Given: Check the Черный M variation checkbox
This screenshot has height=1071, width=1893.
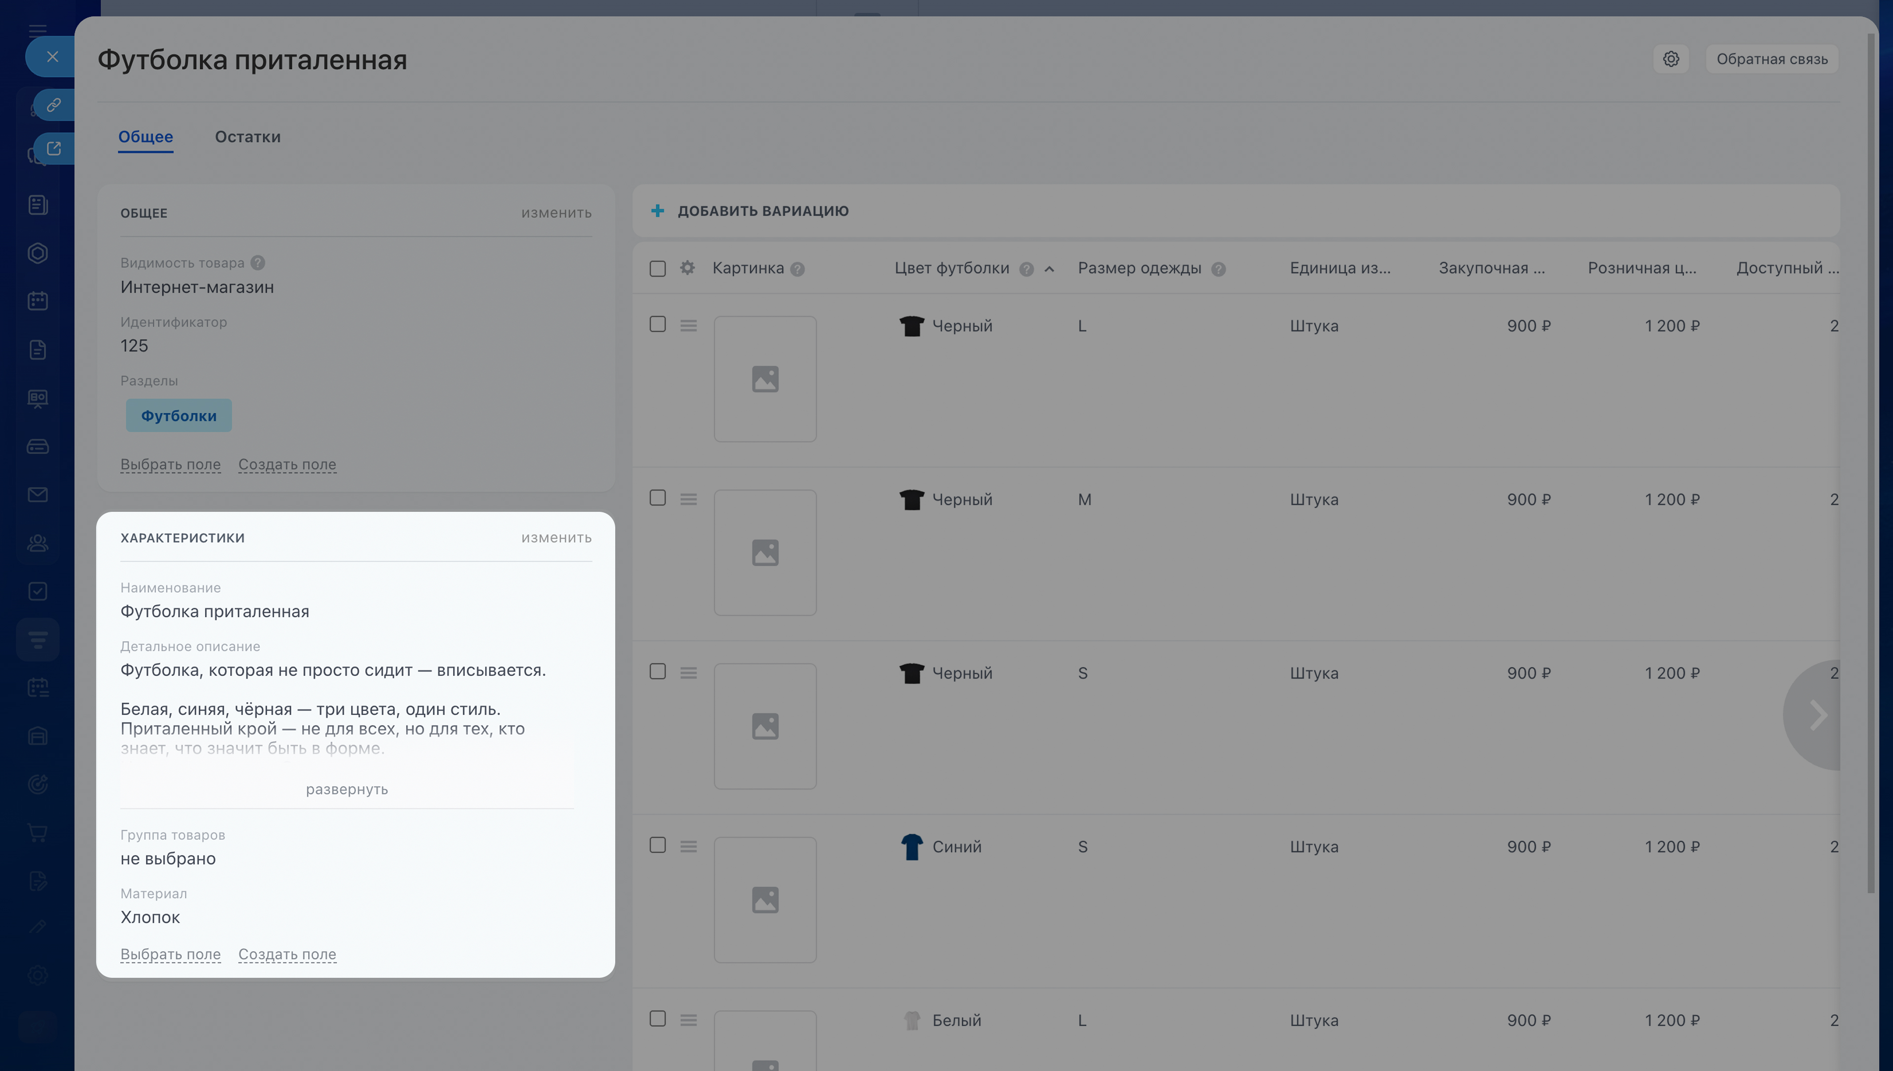Looking at the screenshot, I should click(657, 498).
